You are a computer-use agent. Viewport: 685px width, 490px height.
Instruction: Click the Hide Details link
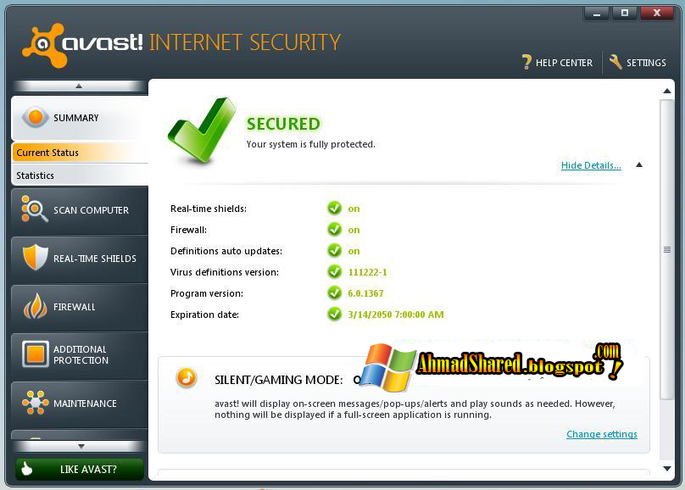pyautogui.click(x=591, y=165)
